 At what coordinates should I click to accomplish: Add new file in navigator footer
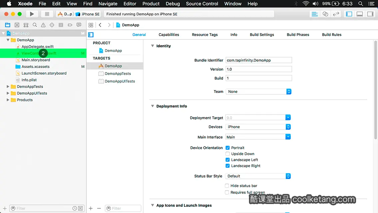point(5,208)
